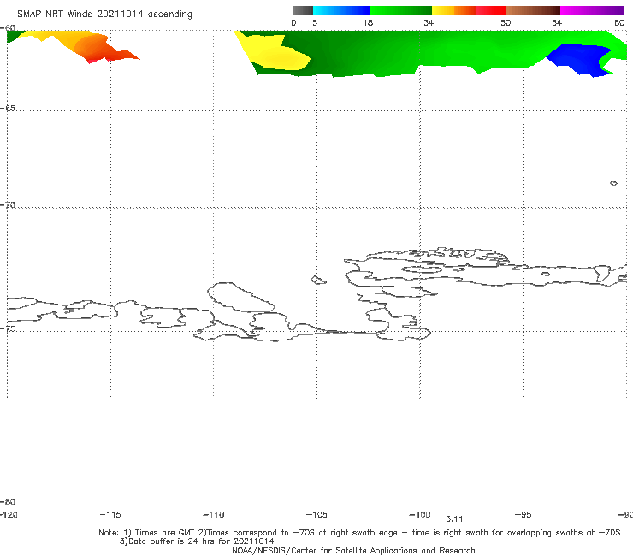The image size is (633, 556).
Task: Click the title 'SMAP NRT Winds 20211014 ascending'
Action: point(104,14)
